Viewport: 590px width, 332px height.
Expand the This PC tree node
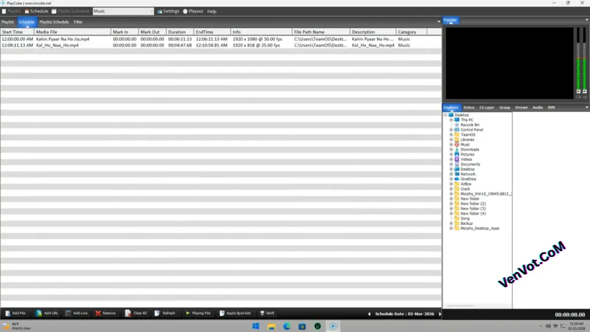point(451,119)
